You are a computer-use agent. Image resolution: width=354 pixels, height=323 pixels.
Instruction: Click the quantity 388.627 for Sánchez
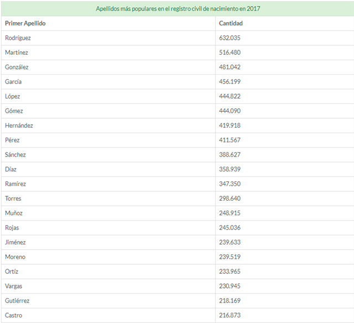(230, 155)
